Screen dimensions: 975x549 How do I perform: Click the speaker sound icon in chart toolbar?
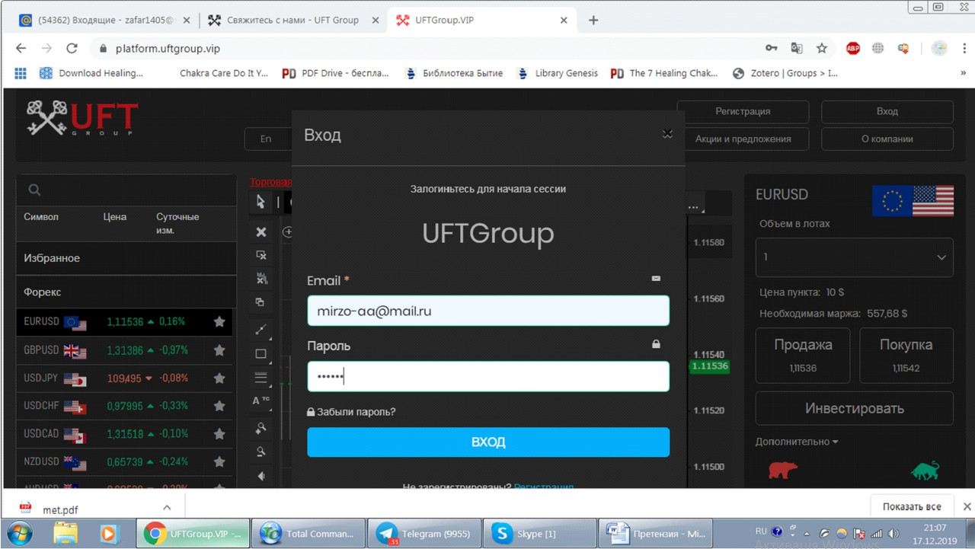pyautogui.click(x=261, y=476)
